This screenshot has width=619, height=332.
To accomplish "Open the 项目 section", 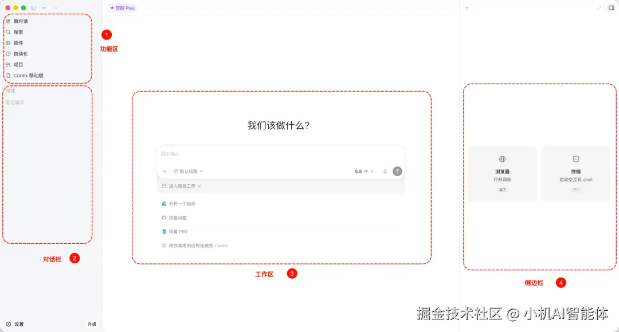I will (14, 65).
